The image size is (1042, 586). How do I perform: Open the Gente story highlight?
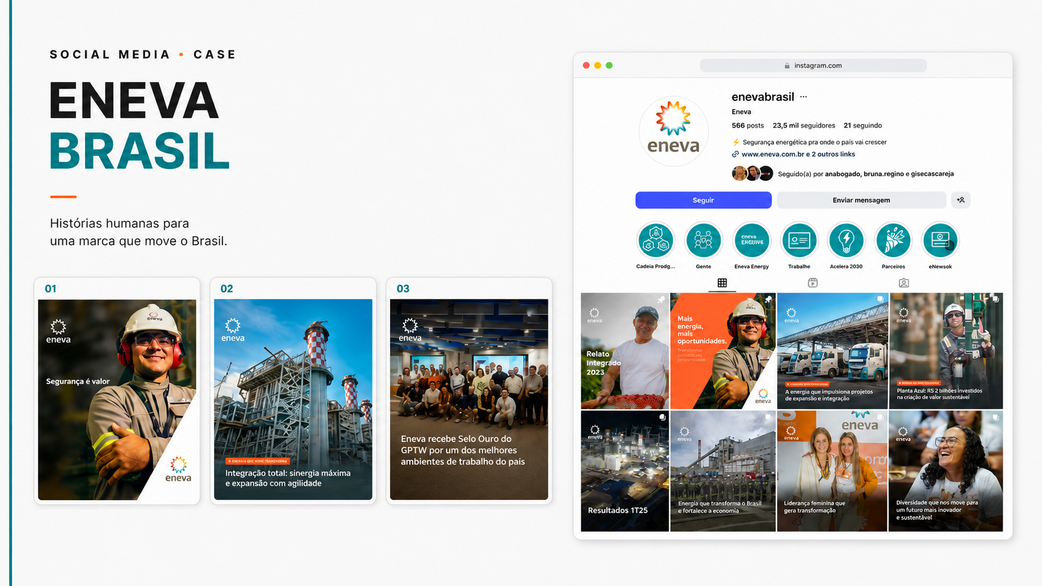[703, 240]
